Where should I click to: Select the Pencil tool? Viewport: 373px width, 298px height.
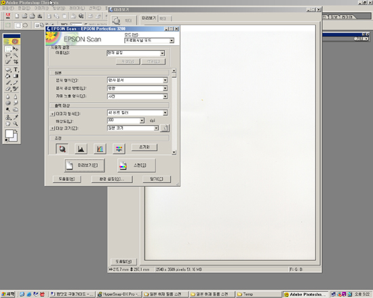tap(16, 83)
